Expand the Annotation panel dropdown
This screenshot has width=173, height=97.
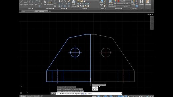click(x=50, y=9)
